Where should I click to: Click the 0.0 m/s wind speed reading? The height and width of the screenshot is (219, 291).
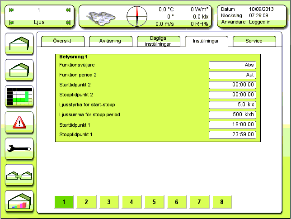[x=164, y=24]
